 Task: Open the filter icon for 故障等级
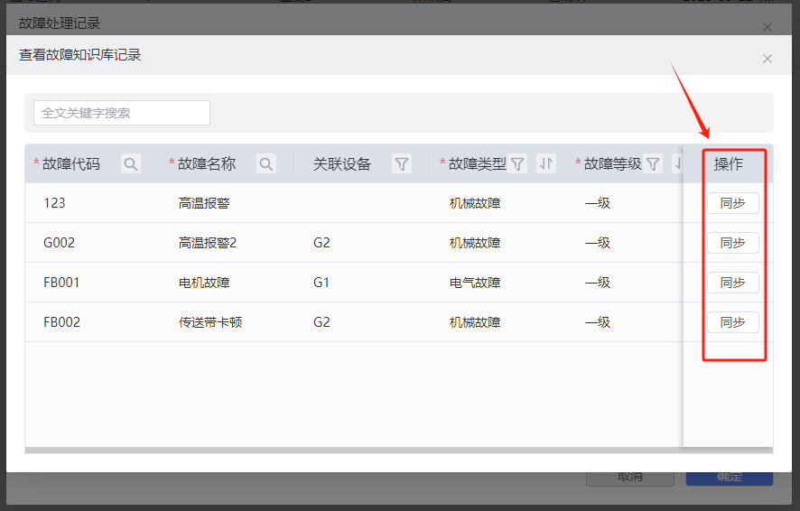click(653, 163)
